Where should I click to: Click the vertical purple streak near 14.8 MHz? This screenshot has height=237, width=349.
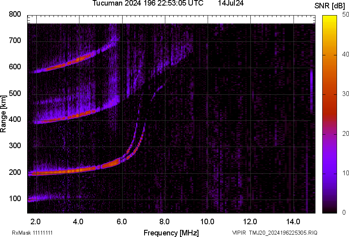click(311, 91)
